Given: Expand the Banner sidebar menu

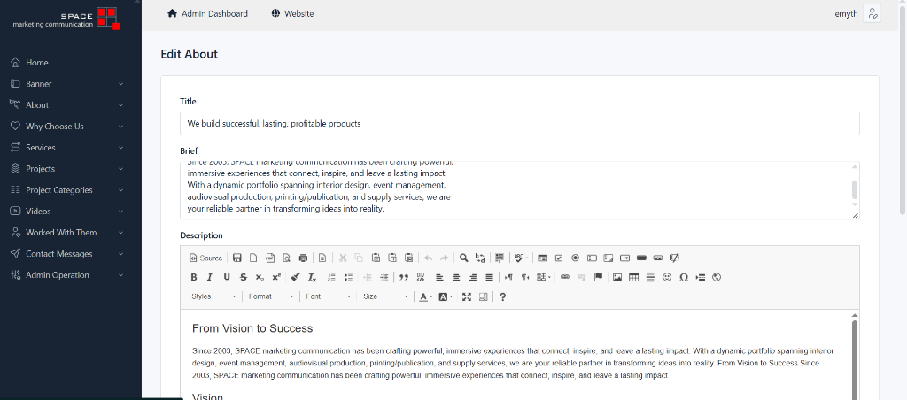Looking at the screenshot, I should coord(66,84).
